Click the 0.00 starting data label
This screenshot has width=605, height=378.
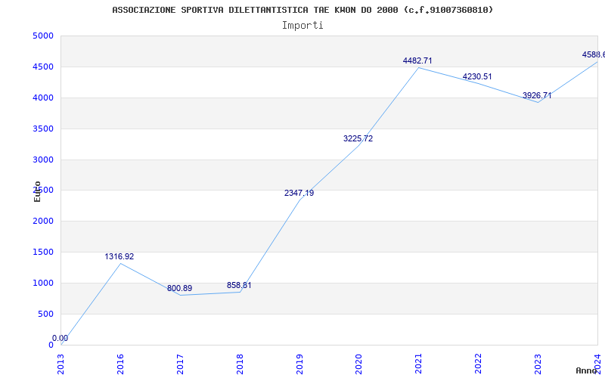tap(60, 338)
